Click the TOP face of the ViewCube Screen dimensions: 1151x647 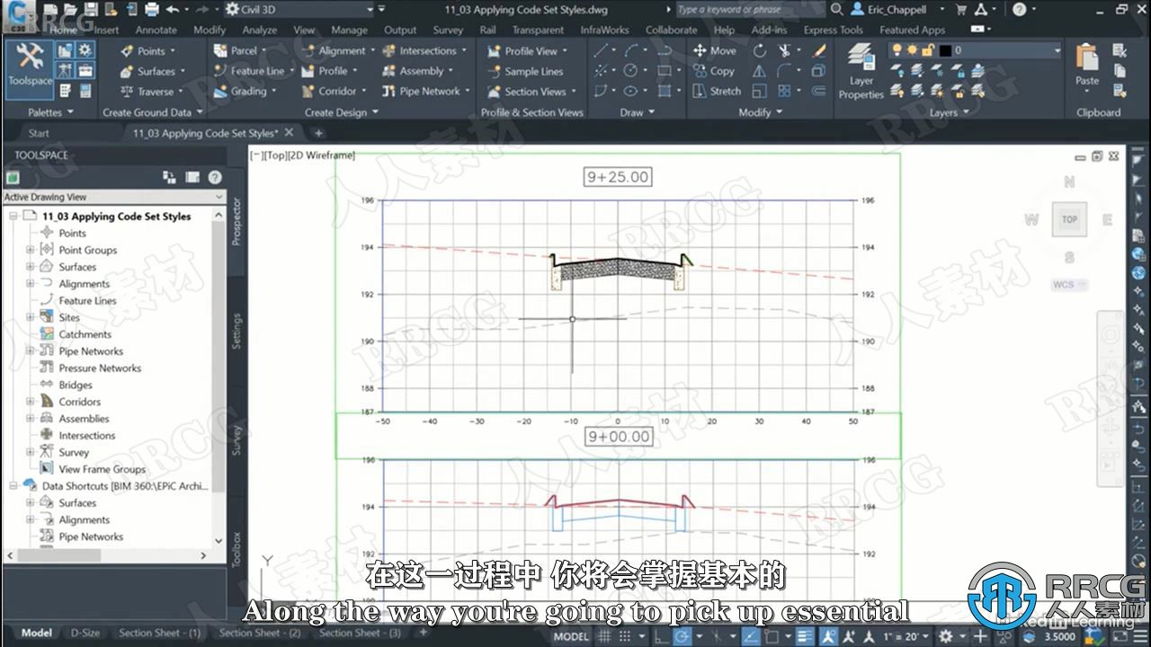pos(1069,219)
